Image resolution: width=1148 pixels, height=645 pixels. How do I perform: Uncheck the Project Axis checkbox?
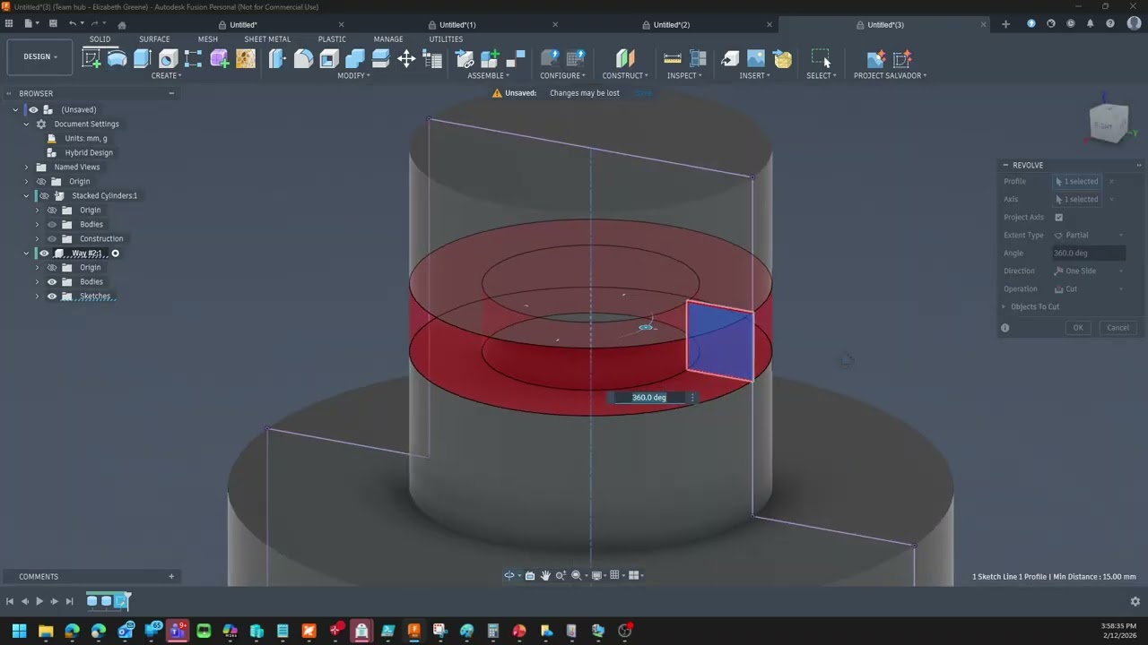click(1058, 217)
